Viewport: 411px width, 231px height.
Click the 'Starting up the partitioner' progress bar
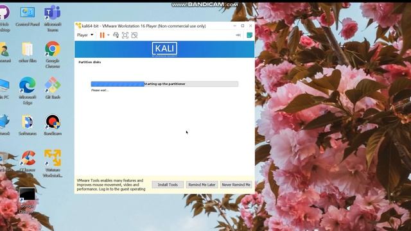(x=164, y=84)
